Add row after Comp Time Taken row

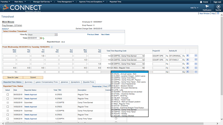[187, 64]
